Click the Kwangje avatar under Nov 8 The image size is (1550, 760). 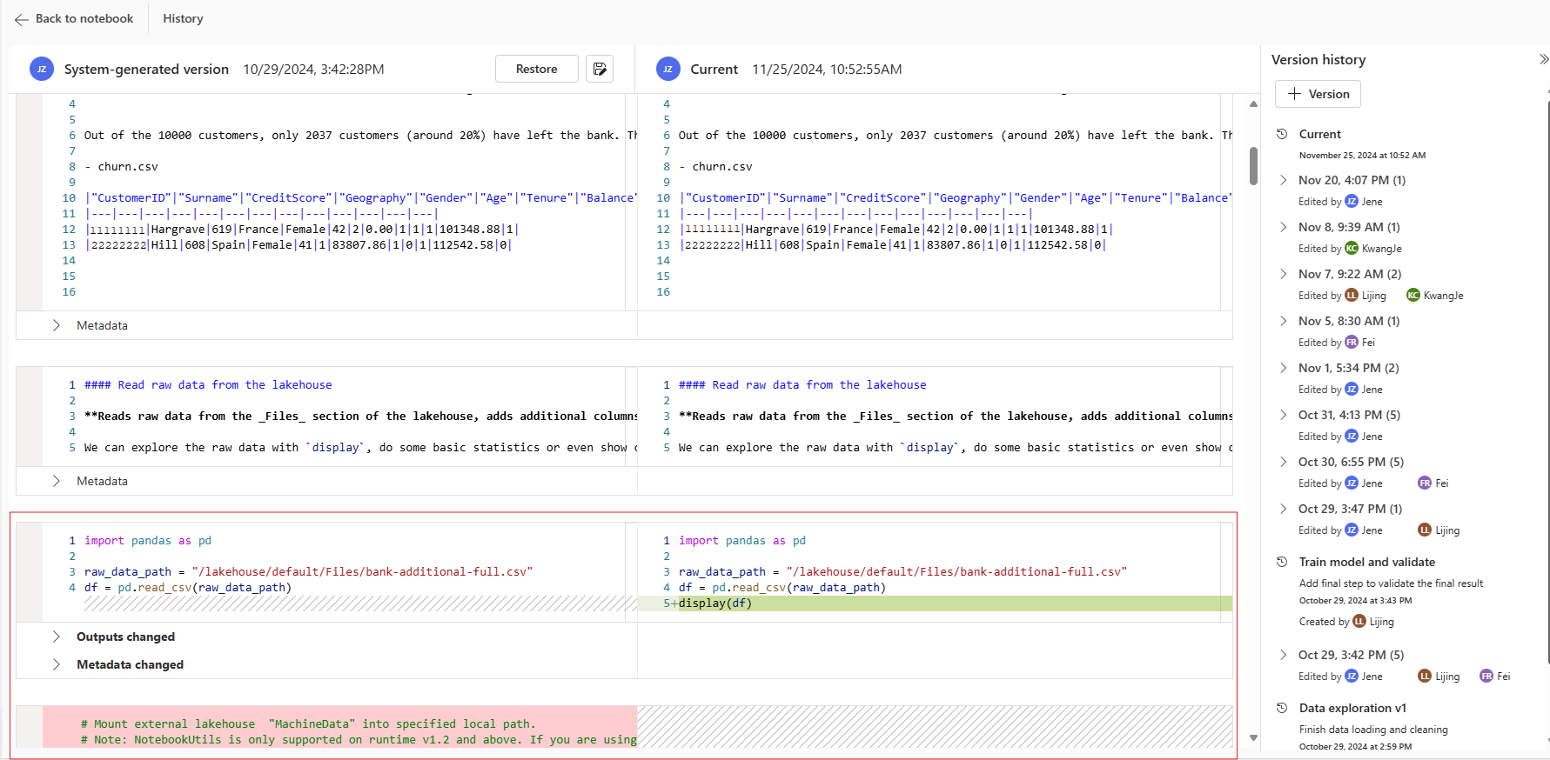(1352, 249)
